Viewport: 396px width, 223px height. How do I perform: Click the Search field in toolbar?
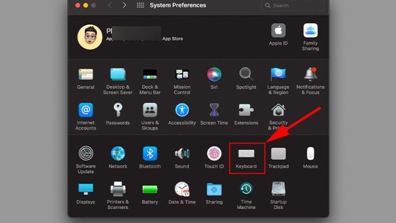click(x=294, y=6)
